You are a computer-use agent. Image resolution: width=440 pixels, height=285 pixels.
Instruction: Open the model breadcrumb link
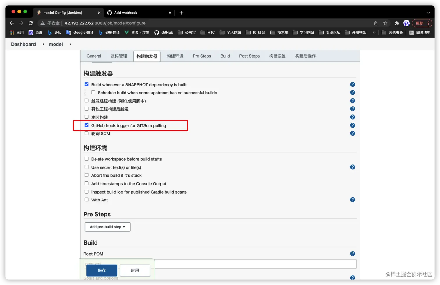(56, 44)
